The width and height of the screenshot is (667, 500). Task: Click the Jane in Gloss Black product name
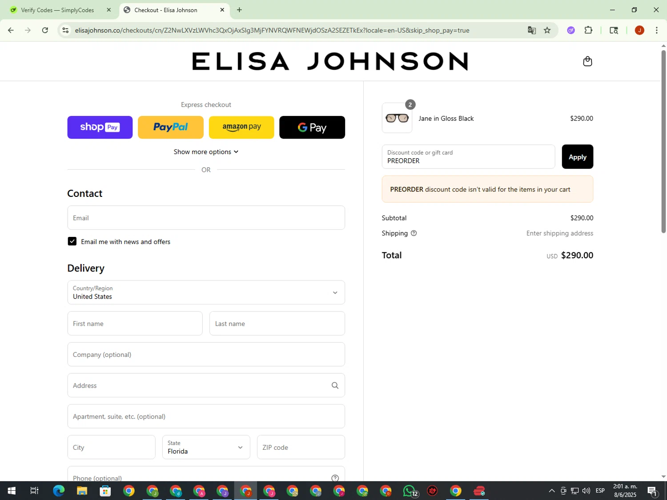point(446,119)
